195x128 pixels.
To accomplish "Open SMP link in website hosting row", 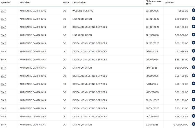I will pos(3,11).
